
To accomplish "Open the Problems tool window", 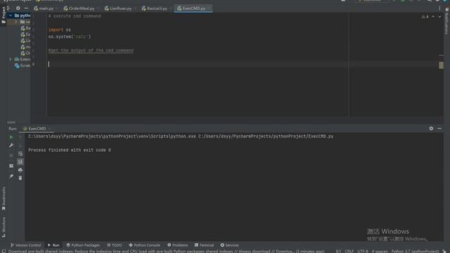I will pyautogui.click(x=177, y=245).
